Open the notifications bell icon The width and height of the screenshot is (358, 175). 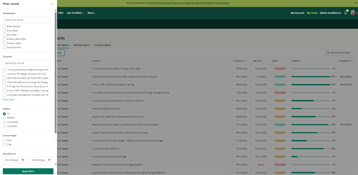point(345,13)
